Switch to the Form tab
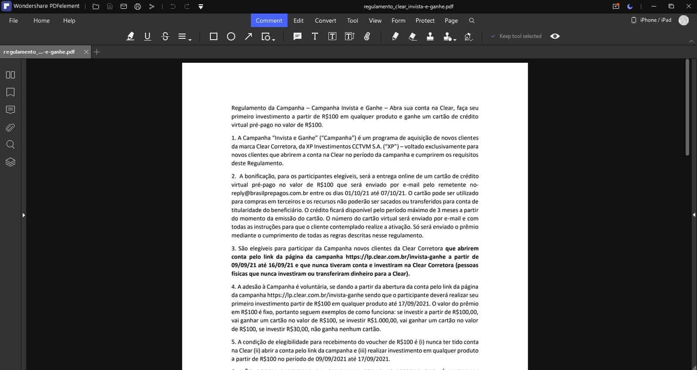 pos(398,20)
